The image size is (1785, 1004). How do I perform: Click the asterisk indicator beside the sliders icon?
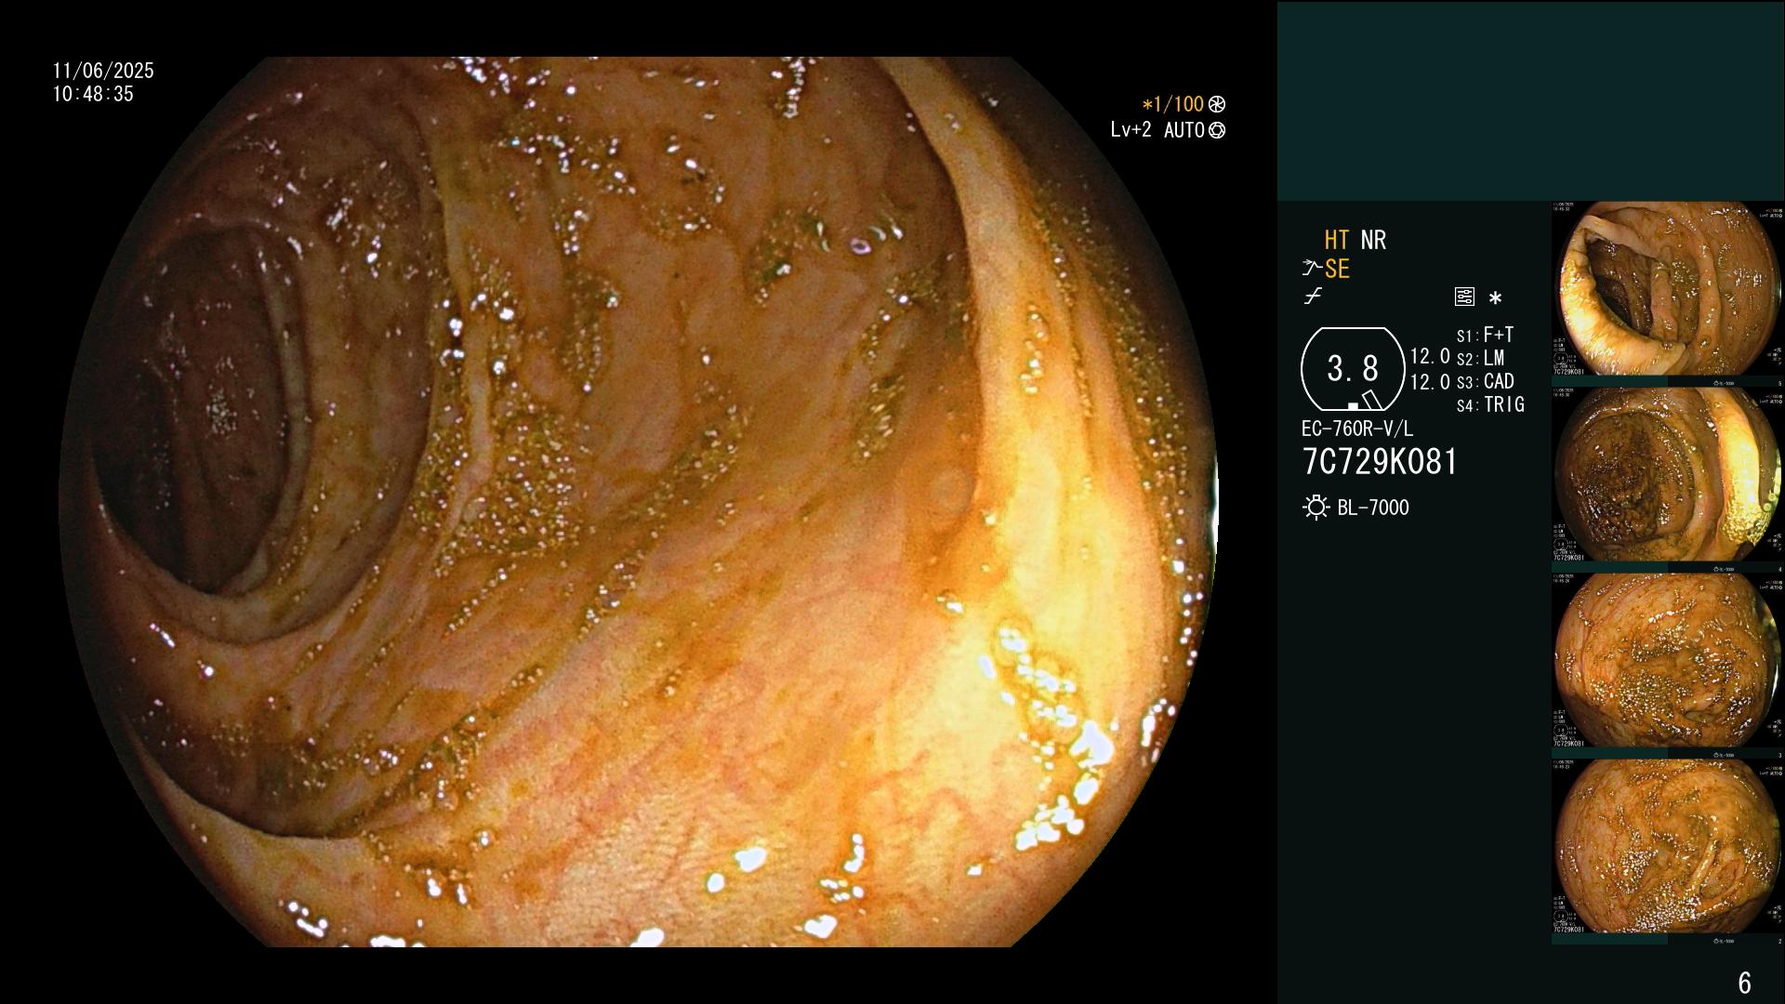(1495, 298)
